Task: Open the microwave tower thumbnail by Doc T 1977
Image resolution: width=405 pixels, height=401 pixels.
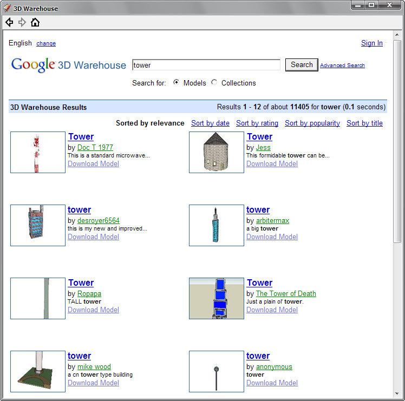Action: click(38, 153)
